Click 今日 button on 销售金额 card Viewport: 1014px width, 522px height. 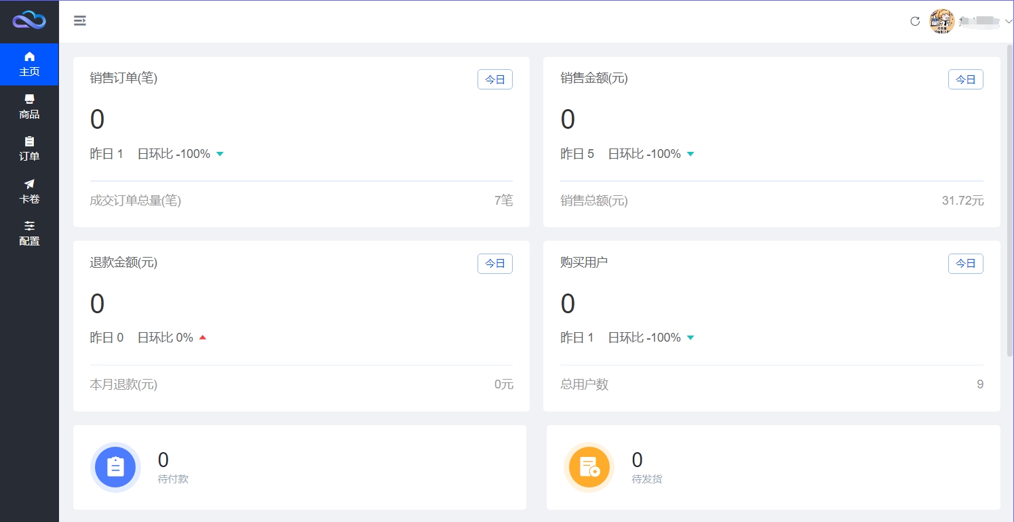[965, 79]
